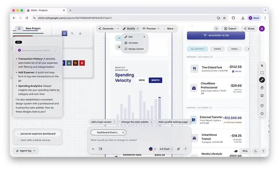Click the star favorites icon
279x170 pixels.
[262, 114]
